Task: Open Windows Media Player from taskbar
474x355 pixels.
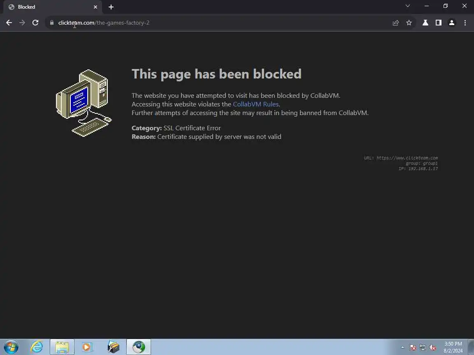Action: [x=87, y=347]
